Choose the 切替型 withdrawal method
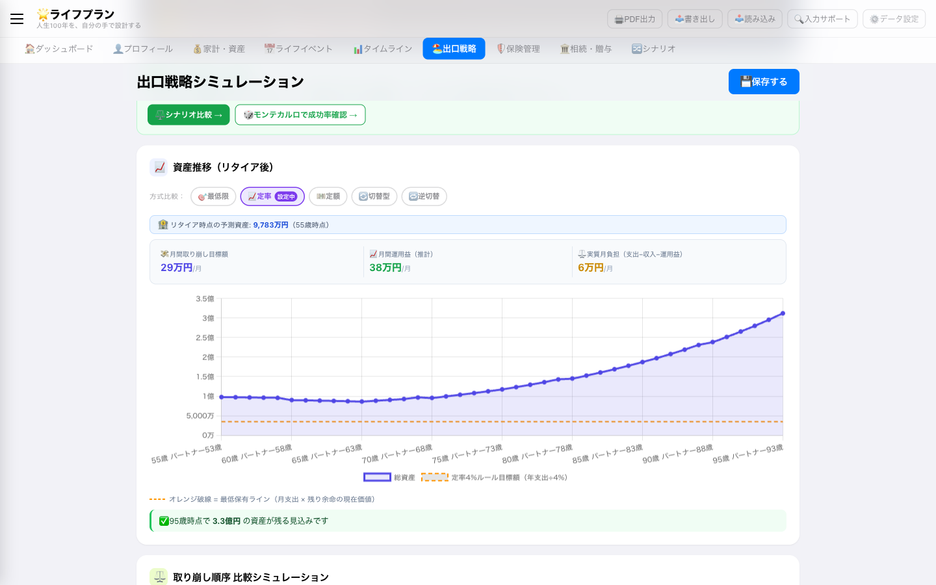 tap(374, 196)
